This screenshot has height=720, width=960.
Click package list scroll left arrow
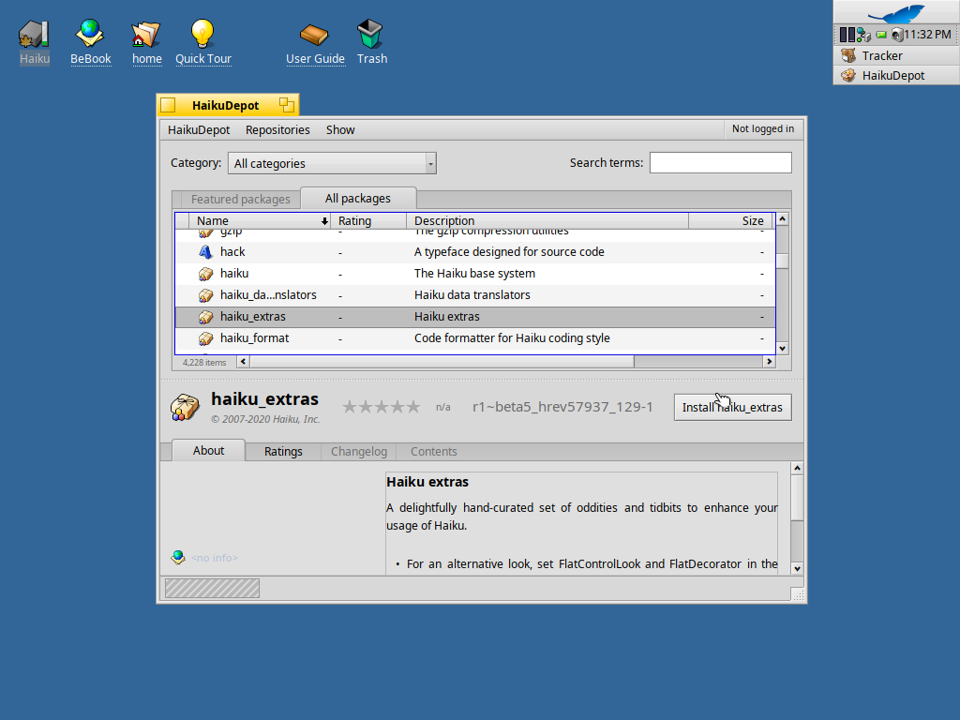coord(243,362)
